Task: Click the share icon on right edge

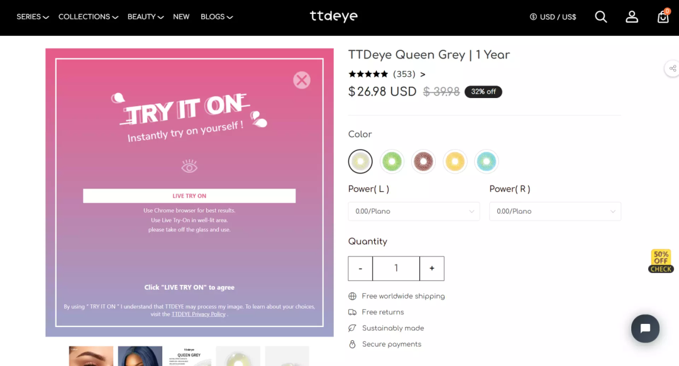Action: (673, 69)
